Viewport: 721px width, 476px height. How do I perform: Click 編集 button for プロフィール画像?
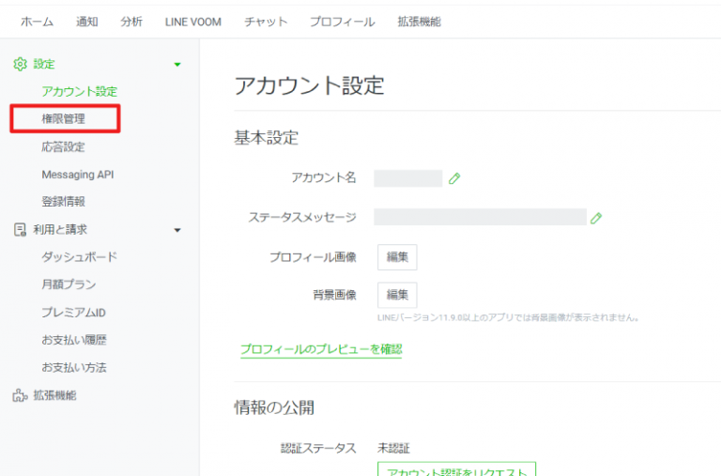(397, 257)
